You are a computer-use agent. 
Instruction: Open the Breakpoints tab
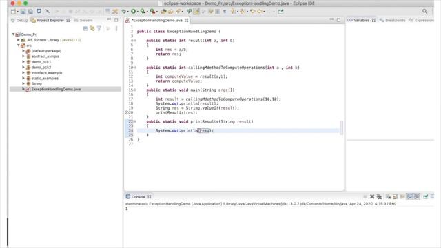[392, 20]
